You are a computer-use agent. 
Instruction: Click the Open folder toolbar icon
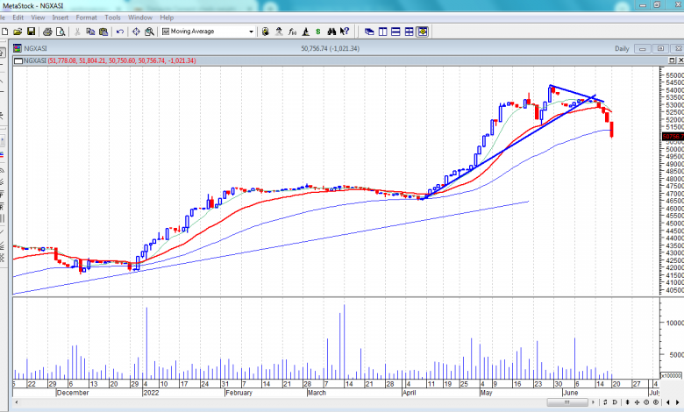(x=18, y=32)
